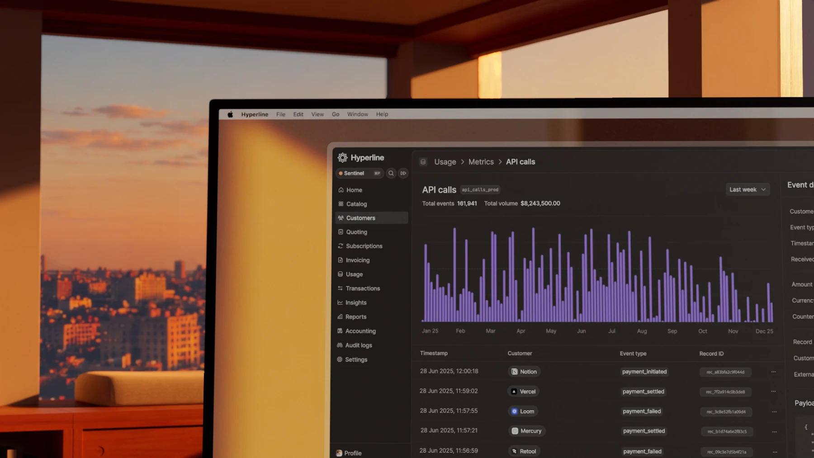Screen dimensions: 814x458
Task: Click the API calls breadcrumb
Action: click(x=521, y=162)
